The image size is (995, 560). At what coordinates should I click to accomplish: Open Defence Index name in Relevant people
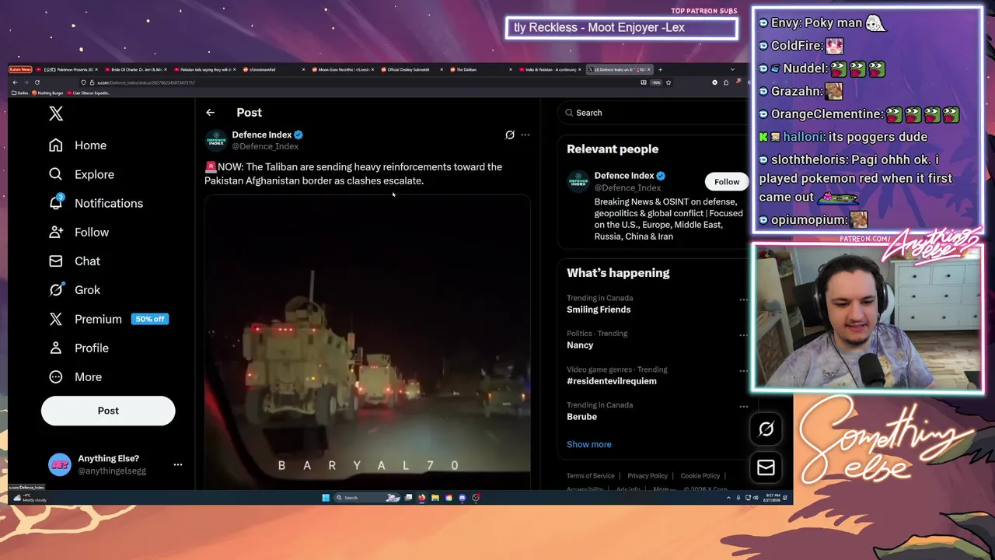pos(624,176)
